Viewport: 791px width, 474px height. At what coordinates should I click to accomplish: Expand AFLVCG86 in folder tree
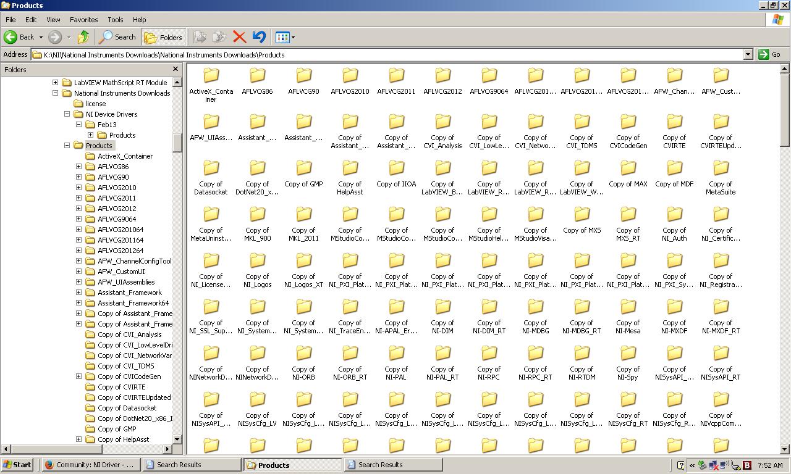coord(78,167)
